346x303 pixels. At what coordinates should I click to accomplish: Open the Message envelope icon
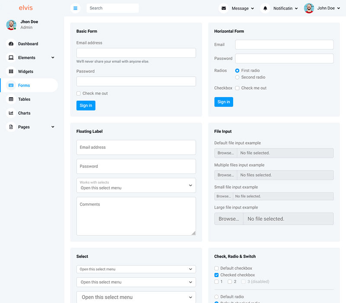224,8
